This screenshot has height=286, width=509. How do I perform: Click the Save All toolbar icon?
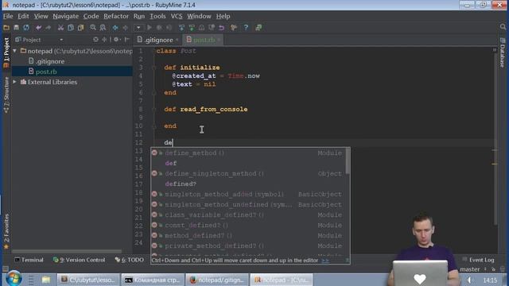coord(16,28)
